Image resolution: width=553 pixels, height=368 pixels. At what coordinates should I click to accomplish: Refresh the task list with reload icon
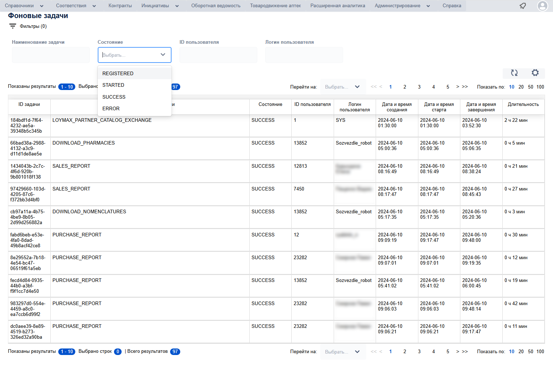tap(514, 73)
